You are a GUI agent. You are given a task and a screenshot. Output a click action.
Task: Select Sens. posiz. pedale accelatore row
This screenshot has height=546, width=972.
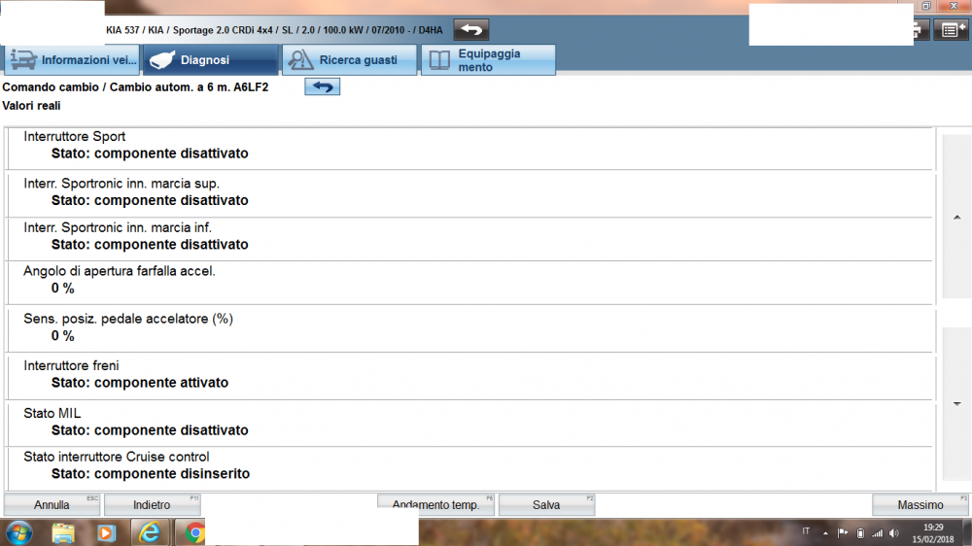point(469,329)
